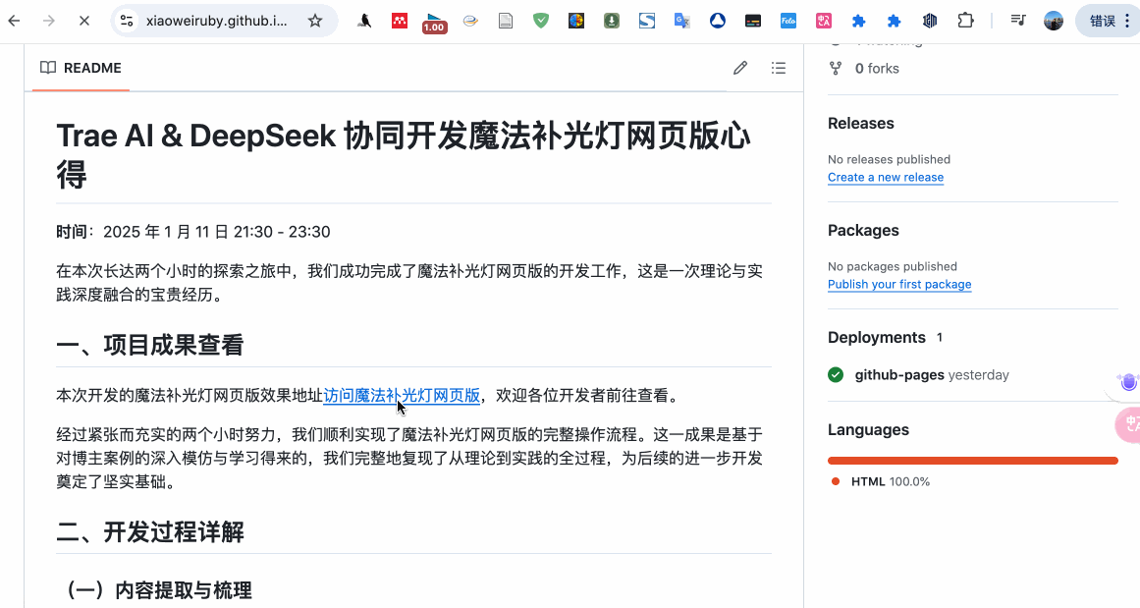Bookmark this page with the star
Viewport: 1140px width, 608px height.
click(x=315, y=21)
